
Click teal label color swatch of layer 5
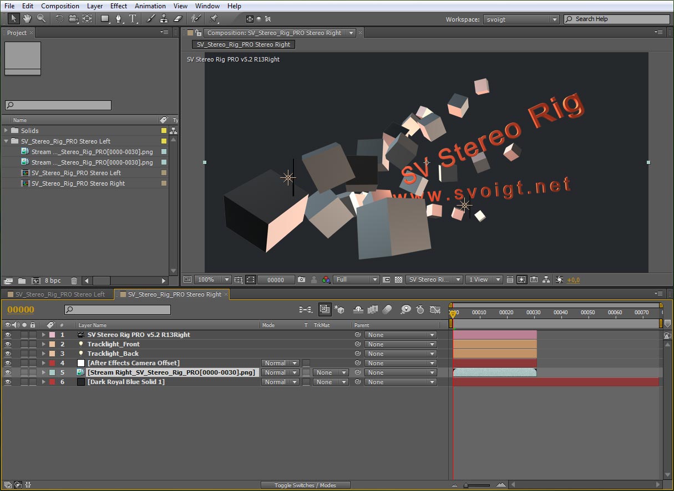(52, 372)
